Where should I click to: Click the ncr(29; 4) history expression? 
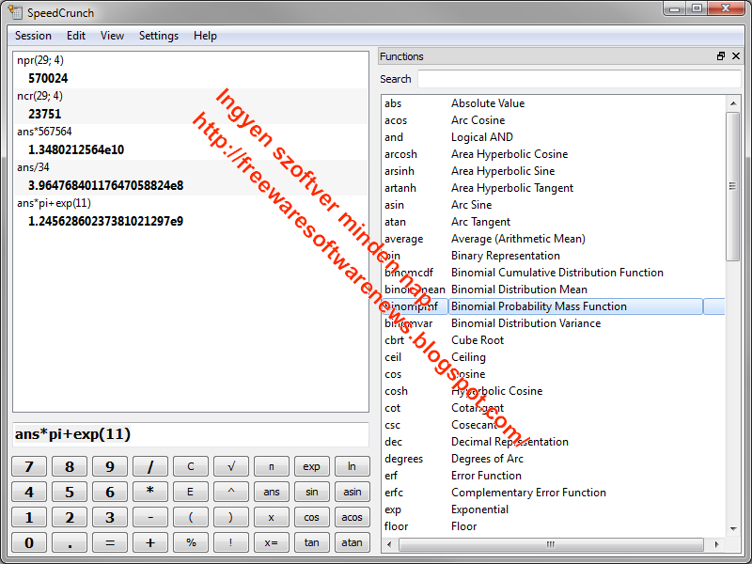click(39, 96)
